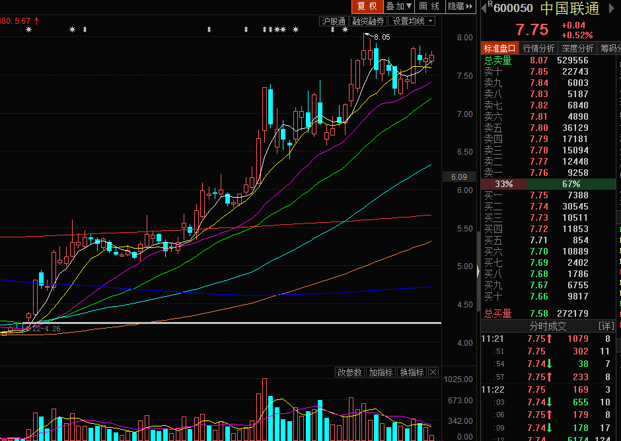
Task: Click 卖一 volume 9258
Action: pyautogui.click(x=578, y=173)
